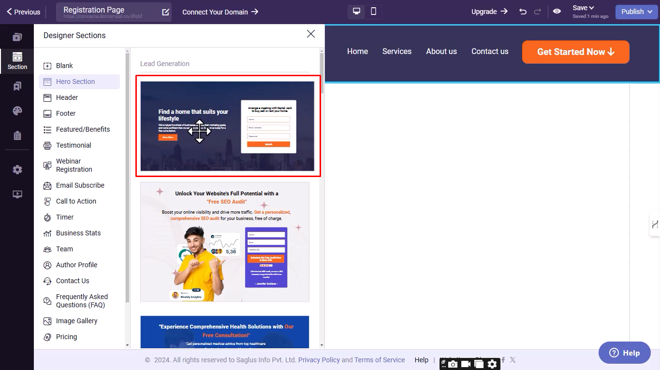
Task: Click Connect Your Domain
Action: click(x=220, y=12)
